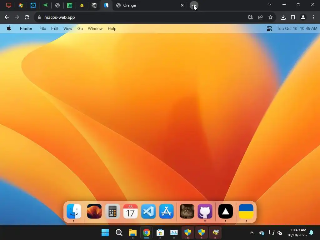Share this page via share icon
The width and height of the screenshot is (320, 240).
click(x=261, y=17)
